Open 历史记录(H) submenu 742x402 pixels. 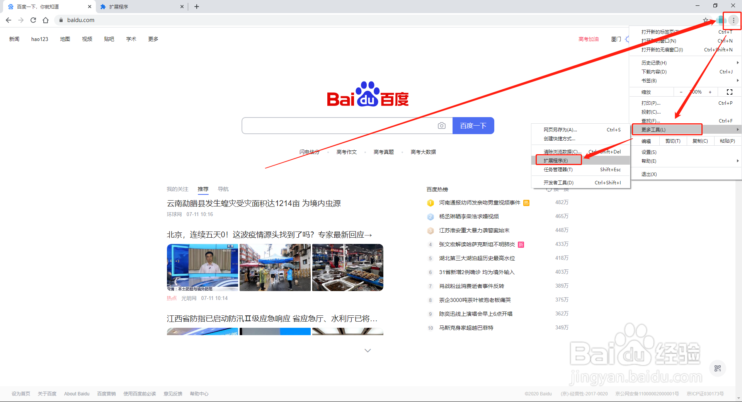(x=686, y=63)
